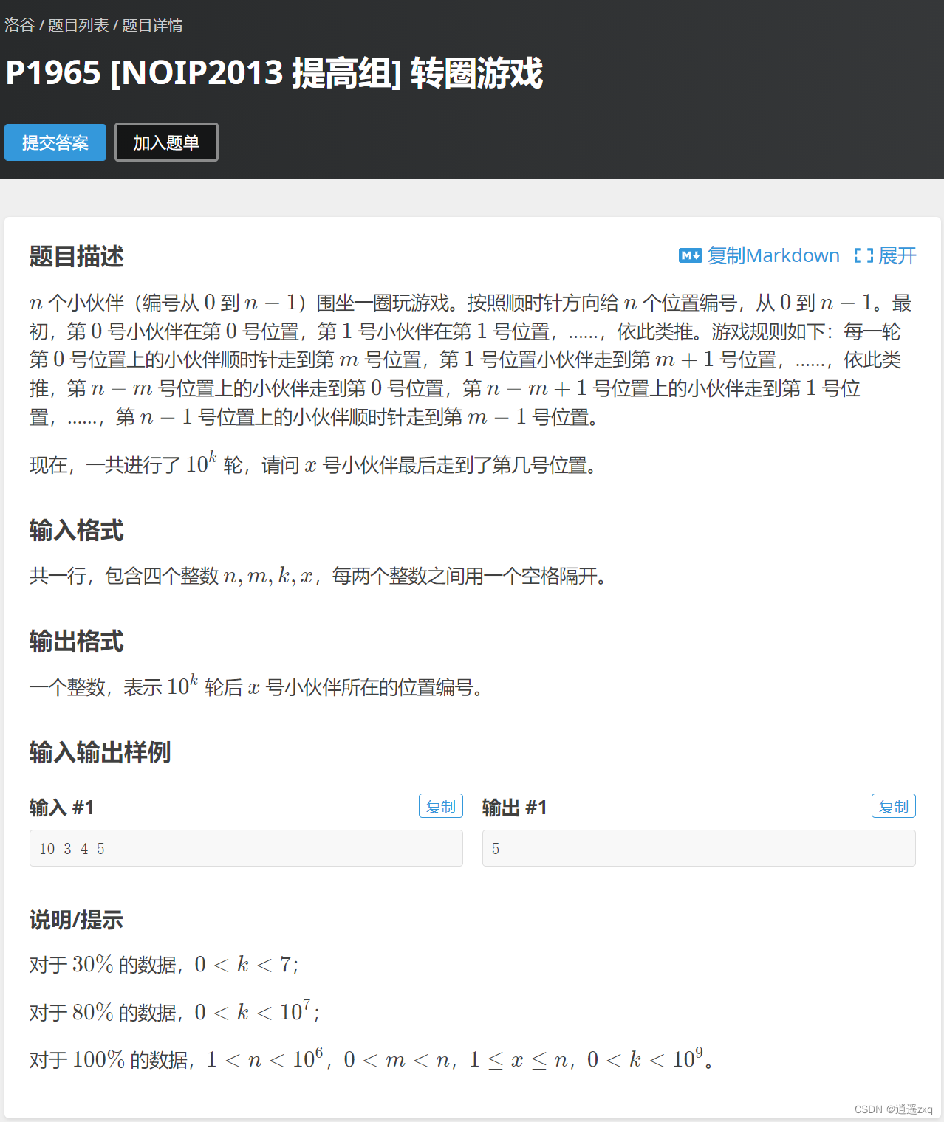
Task: Click the 复制 icon button for 输出 #1
Action: [x=893, y=805]
